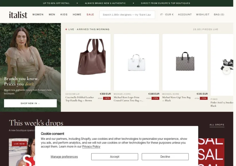This screenshot has height=166, width=236.
Task: Click LIVE · ARRIVED THIS MORNING label
Action: click(x=89, y=29)
